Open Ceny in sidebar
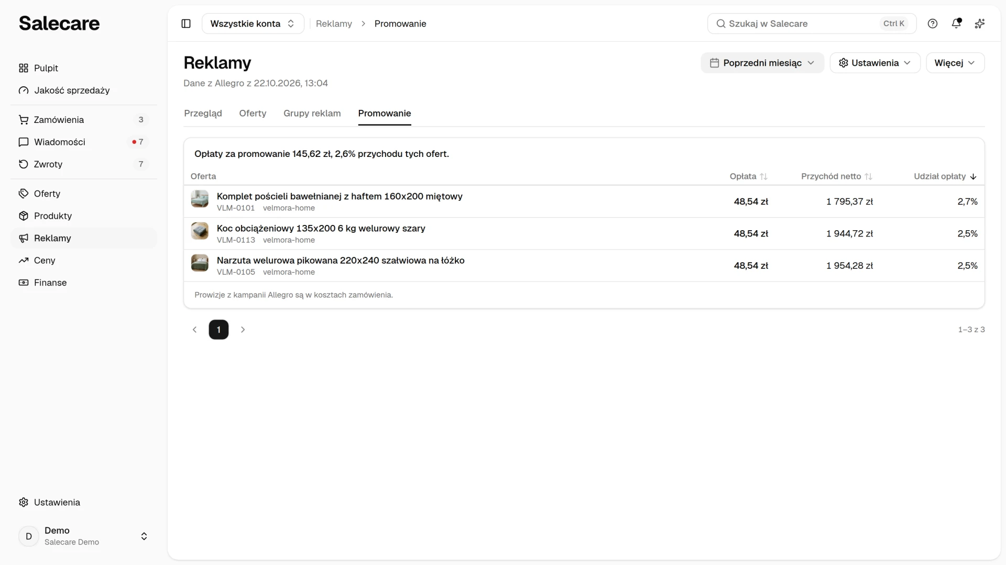This screenshot has width=1006, height=565. click(x=84, y=261)
